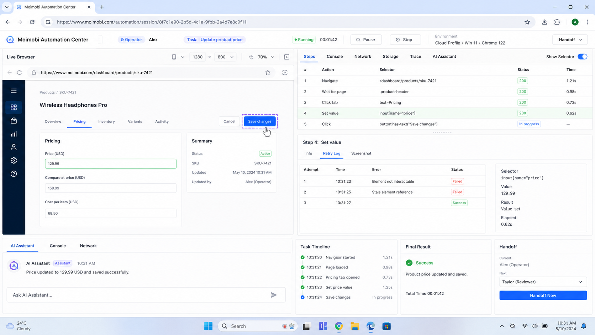Cancel the product edit
The image size is (595, 335).
(229, 121)
